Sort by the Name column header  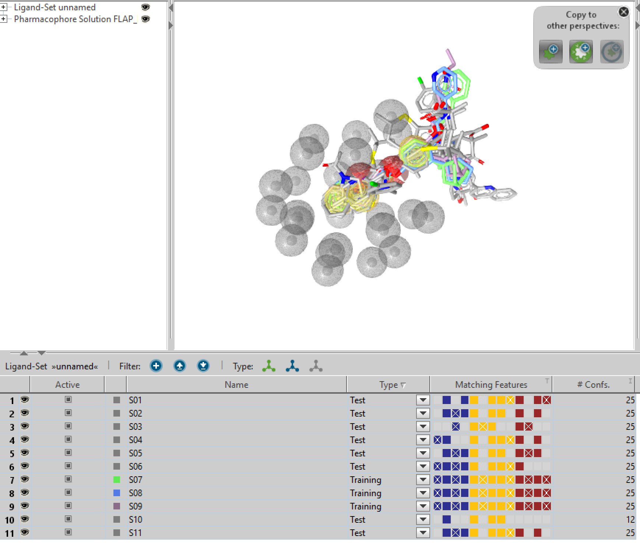[x=236, y=385]
